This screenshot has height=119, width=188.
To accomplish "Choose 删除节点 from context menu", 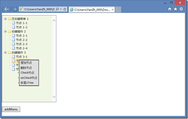I will (x=26, y=68).
